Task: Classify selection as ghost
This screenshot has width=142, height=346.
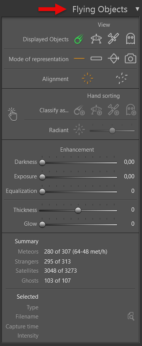Action: coord(131,110)
